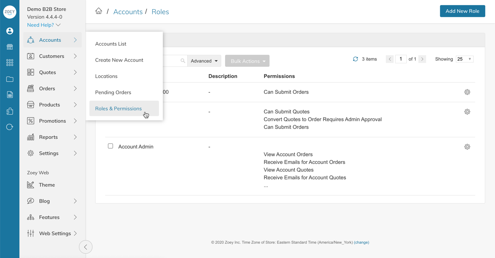This screenshot has width=495, height=258.
Task: Open the Advanced search dropdown
Action: coord(204,61)
